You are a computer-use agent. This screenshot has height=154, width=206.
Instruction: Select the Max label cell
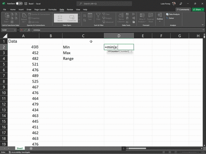pos(83,53)
